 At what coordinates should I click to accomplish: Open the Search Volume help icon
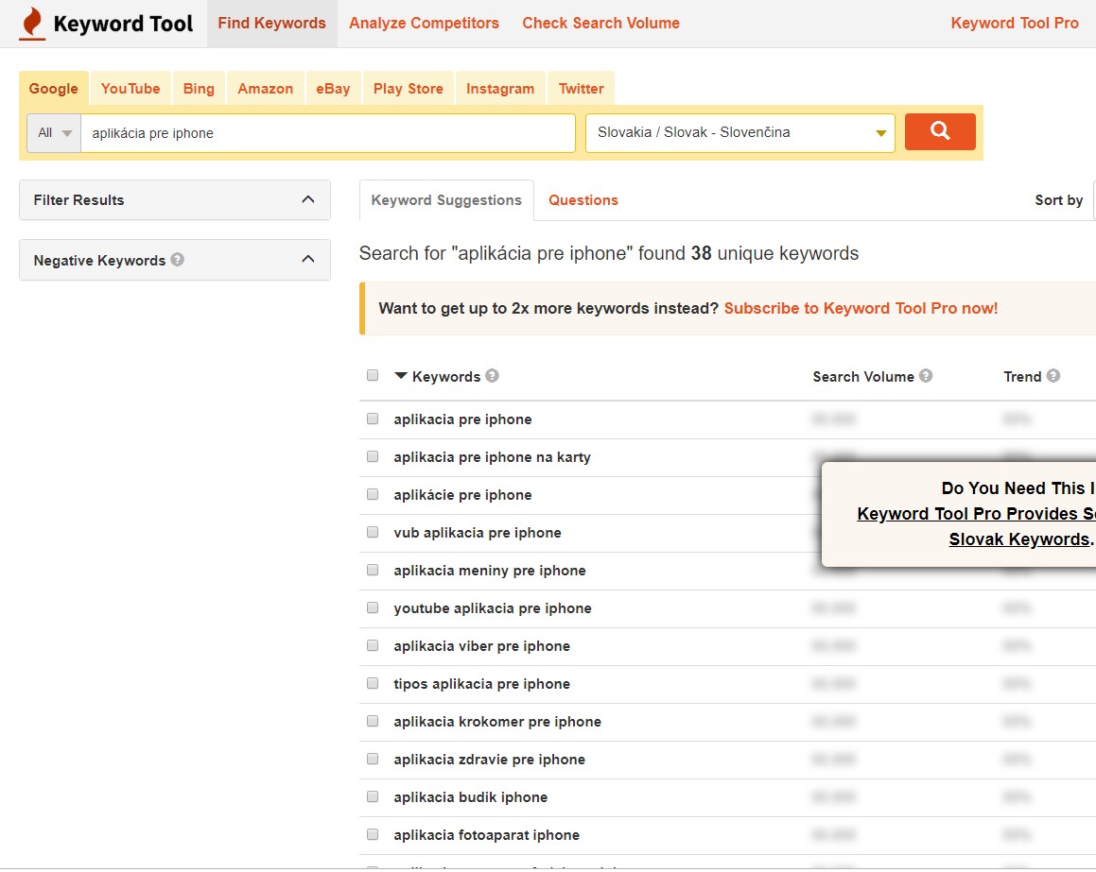926,376
